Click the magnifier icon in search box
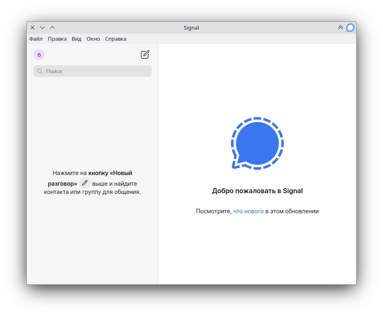This screenshot has width=383, height=316. pos(40,71)
